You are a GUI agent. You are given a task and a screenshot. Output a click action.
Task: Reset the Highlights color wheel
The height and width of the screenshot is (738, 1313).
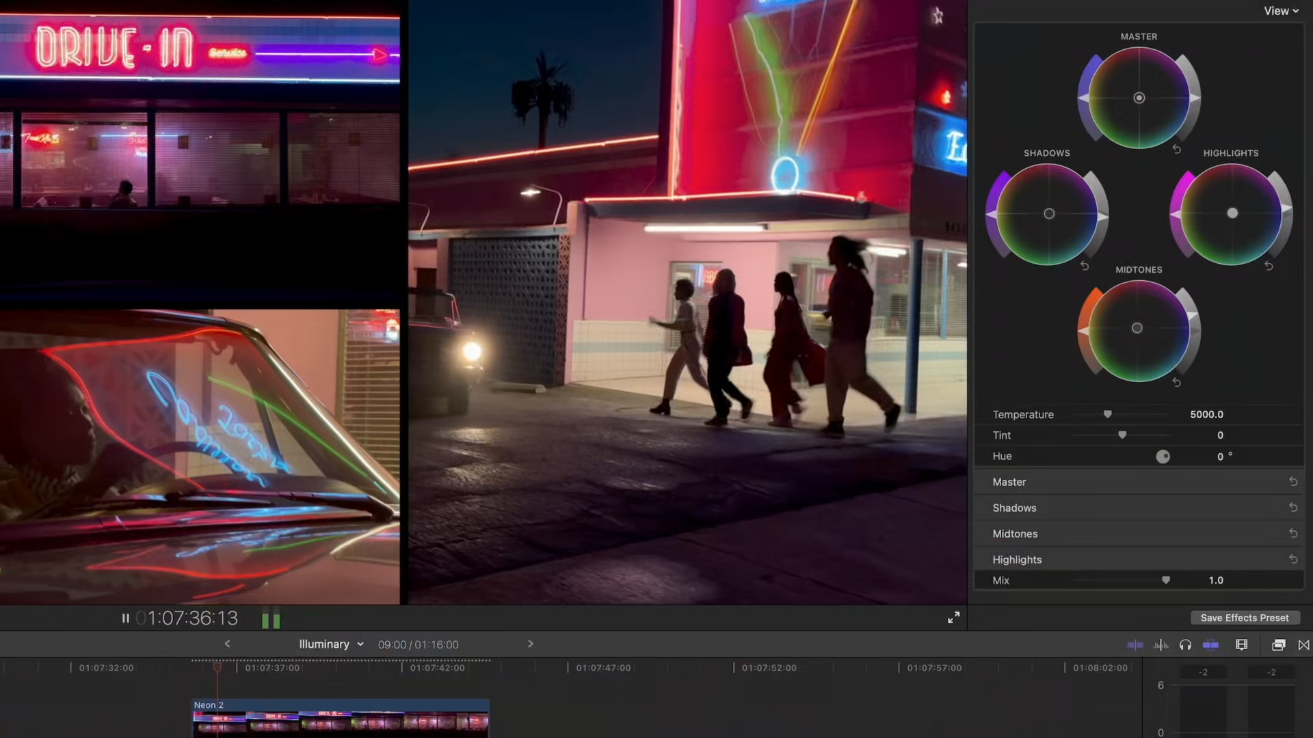coord(1270,265)
